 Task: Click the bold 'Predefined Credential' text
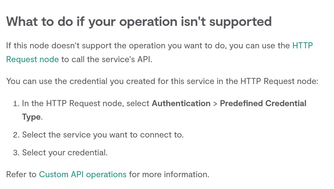pyautogui.click(x=263, y=104)
